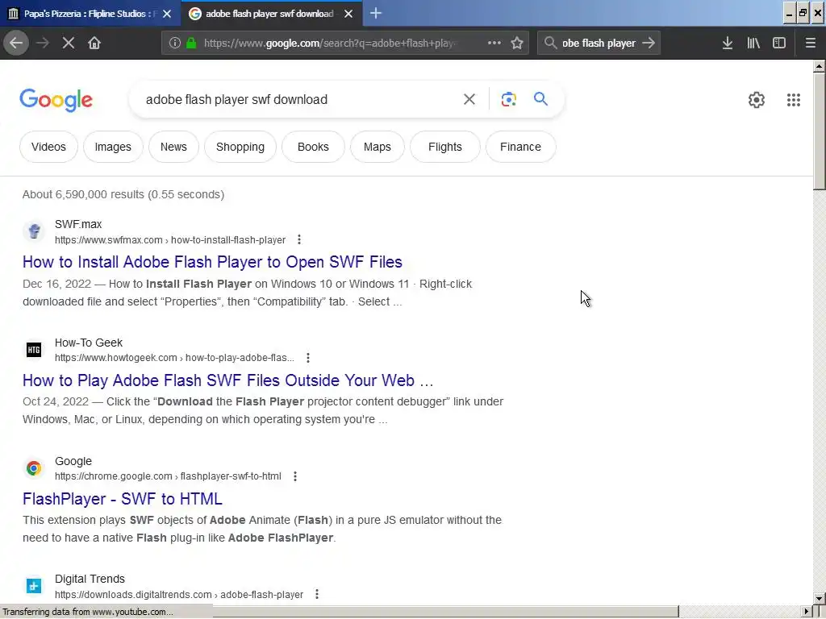Click the Firefox address bar URL
The height and width of the screenshot is (619, 826).
coord(332,44)
